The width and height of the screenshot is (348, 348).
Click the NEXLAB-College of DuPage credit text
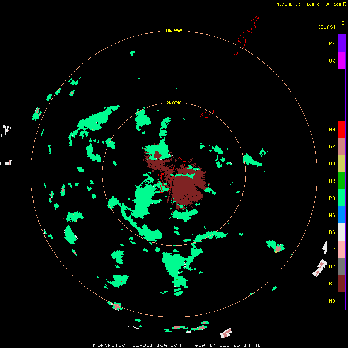point(309,4)
